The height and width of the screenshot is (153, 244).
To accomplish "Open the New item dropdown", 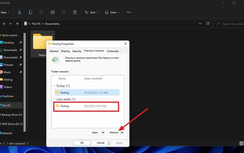I will pos(5,13).
